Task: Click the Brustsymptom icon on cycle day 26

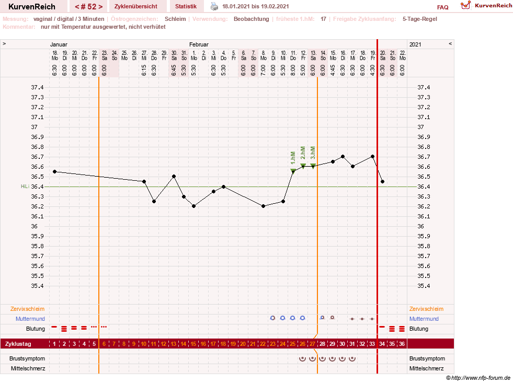Action: (303, 359)
